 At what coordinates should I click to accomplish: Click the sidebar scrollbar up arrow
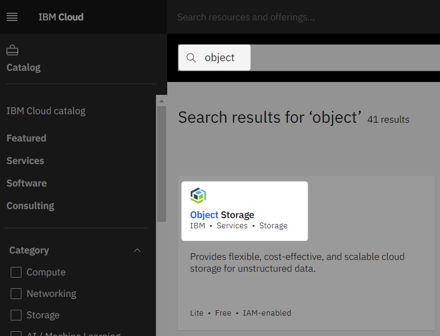[161, 99]
